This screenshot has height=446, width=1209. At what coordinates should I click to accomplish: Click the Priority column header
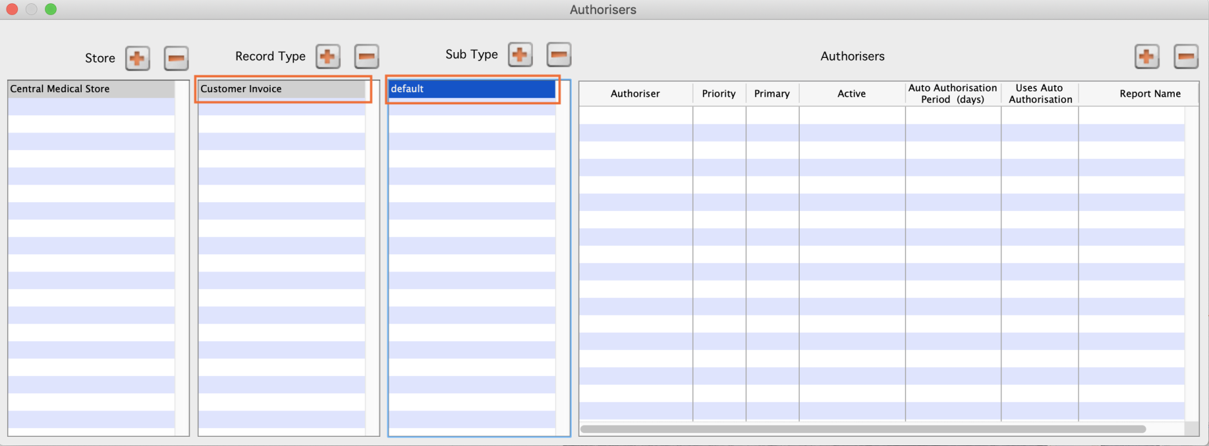click(719, 94)
